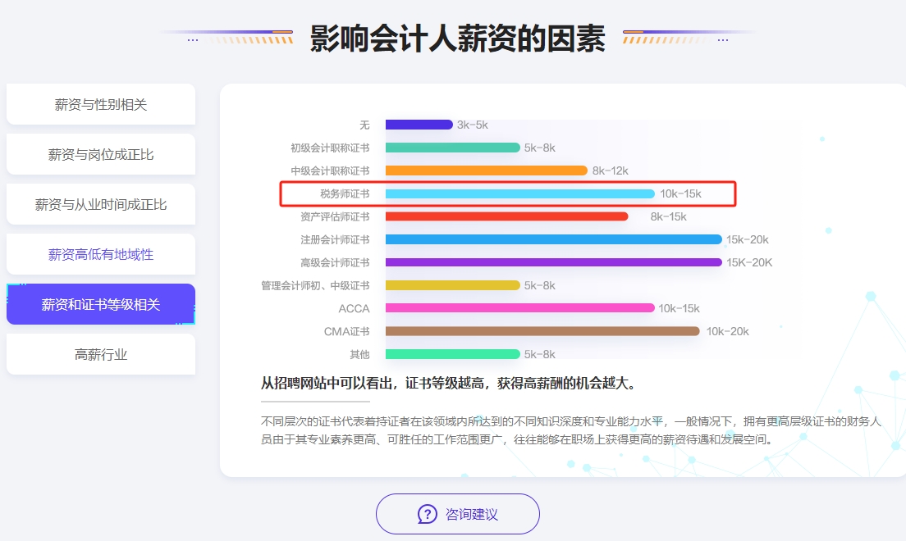Open the 咨询建议 button
Viewport: 906px width, 541px height.
tap(458, 514)
